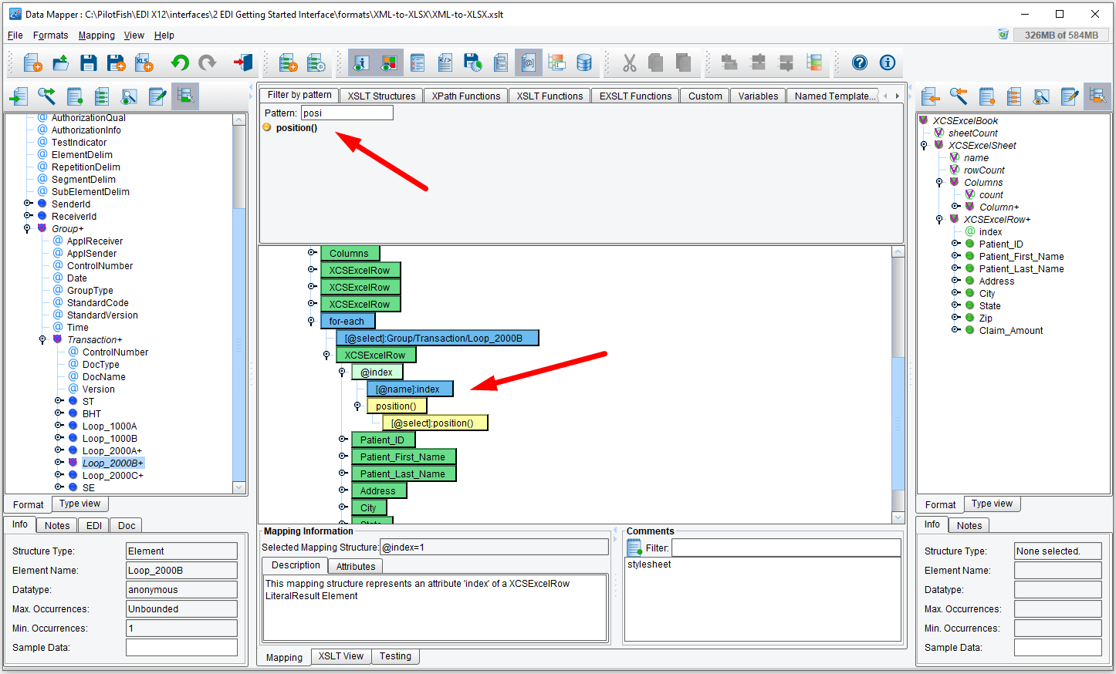Undo with the green arrow icon
Viewport: 1116px width, 674px height.
pos(180,62)
